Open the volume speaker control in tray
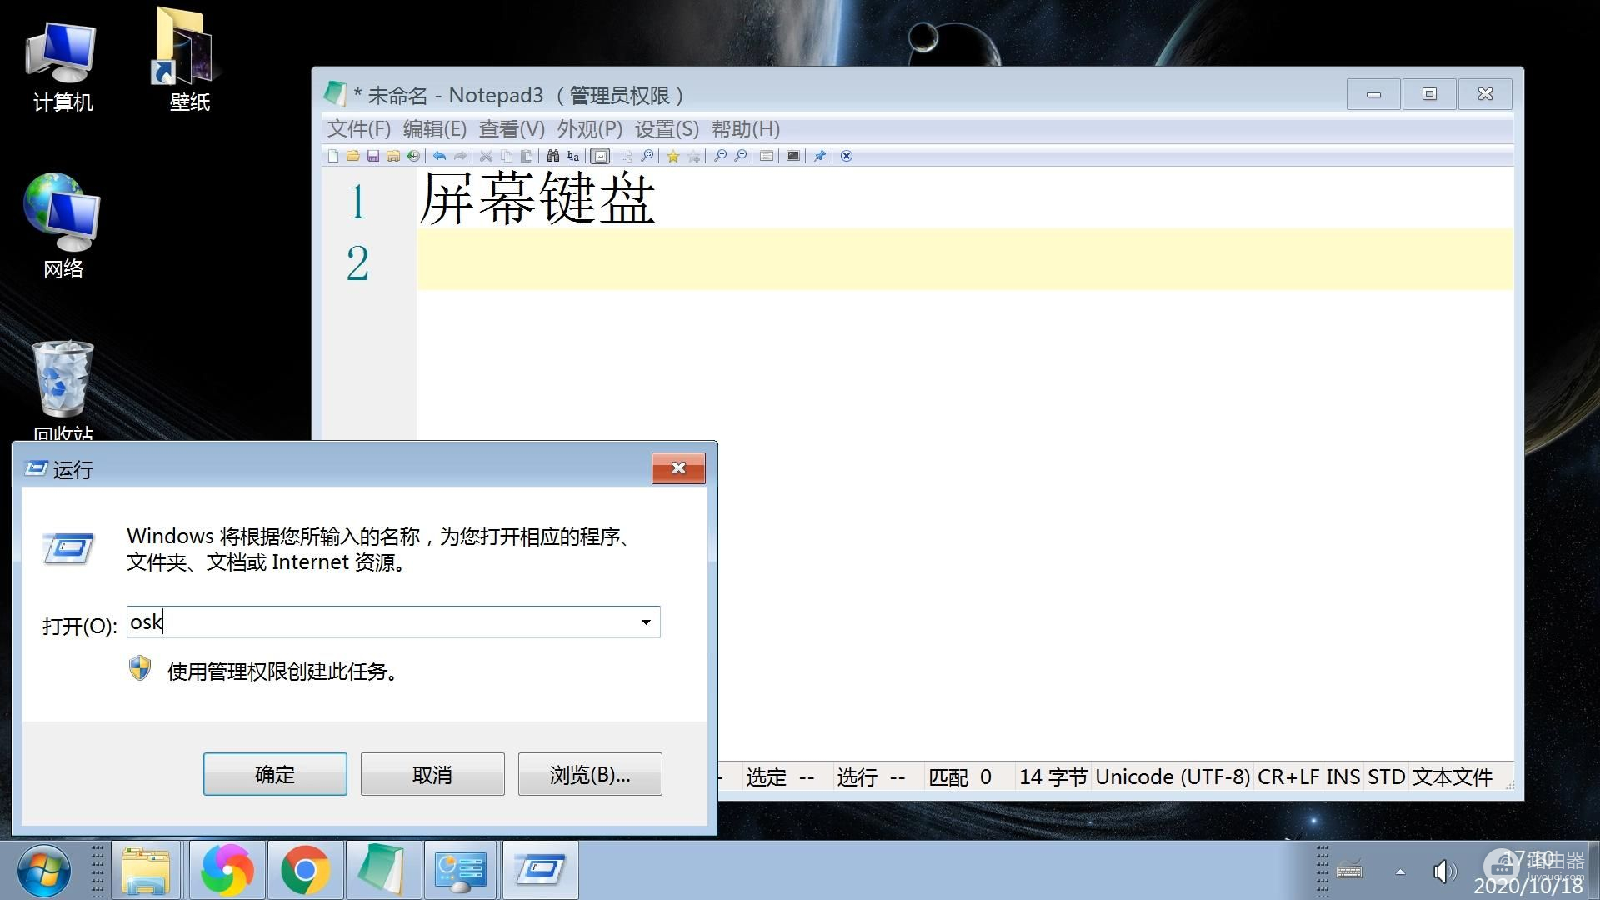Screen dimensions: 1600x900 (1443, 872)
